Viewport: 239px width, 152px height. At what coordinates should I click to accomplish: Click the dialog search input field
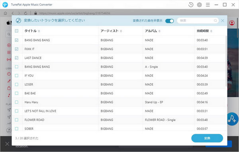click(198, 21)
